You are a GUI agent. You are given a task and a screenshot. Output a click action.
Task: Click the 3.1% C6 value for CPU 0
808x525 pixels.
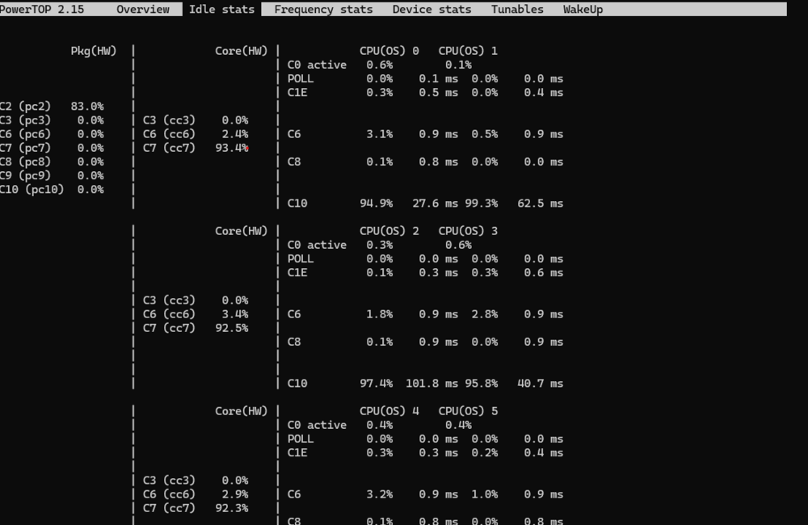coord(379,134)
